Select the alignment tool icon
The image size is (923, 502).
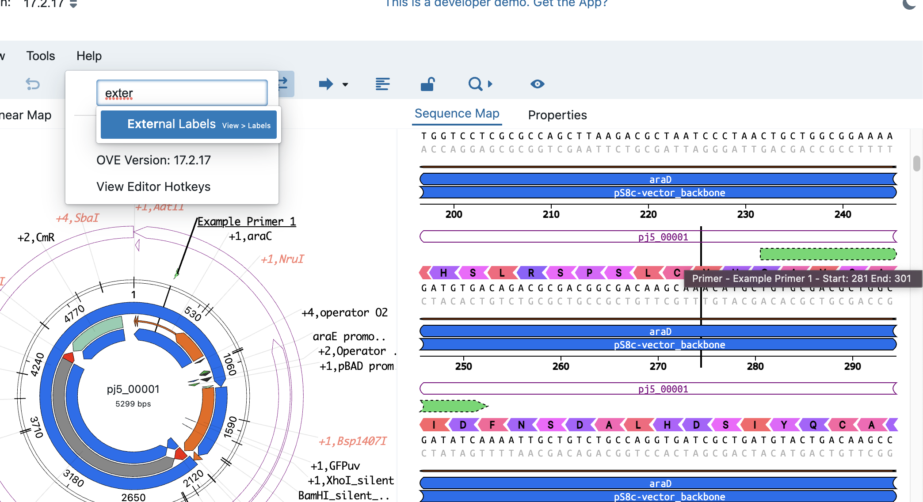(382, 84)
